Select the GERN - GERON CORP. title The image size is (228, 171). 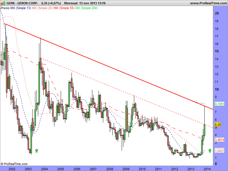[22, 3]
